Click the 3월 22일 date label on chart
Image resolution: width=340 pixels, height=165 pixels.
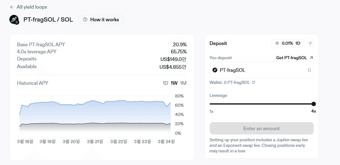118,142
